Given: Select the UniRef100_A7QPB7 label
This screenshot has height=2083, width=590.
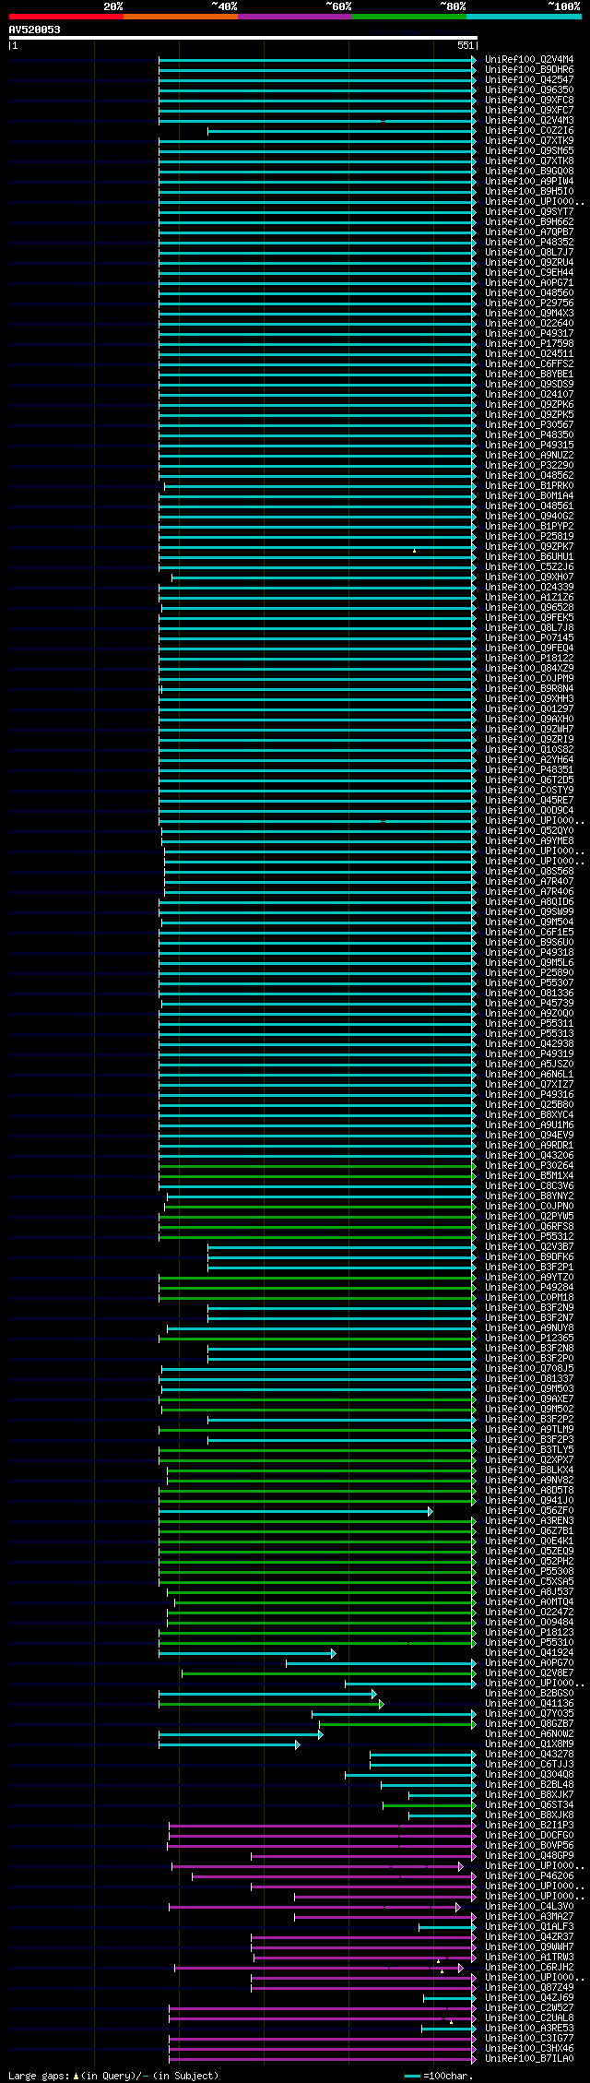Looking at the screenshot, I should point(529,232).
